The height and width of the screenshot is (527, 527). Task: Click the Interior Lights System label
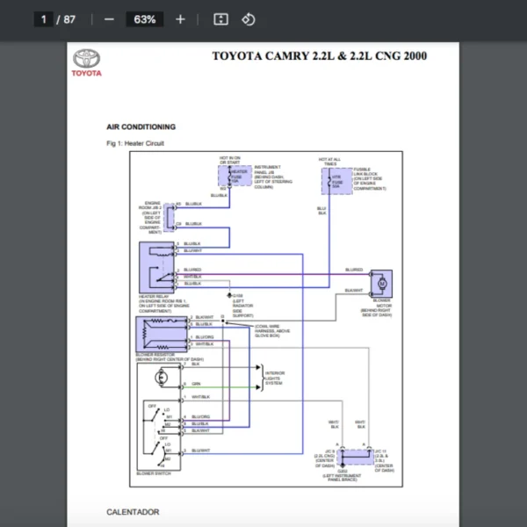click(275, 378)
